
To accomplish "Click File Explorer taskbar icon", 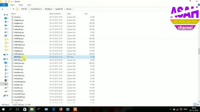I will tap(32, 109).
